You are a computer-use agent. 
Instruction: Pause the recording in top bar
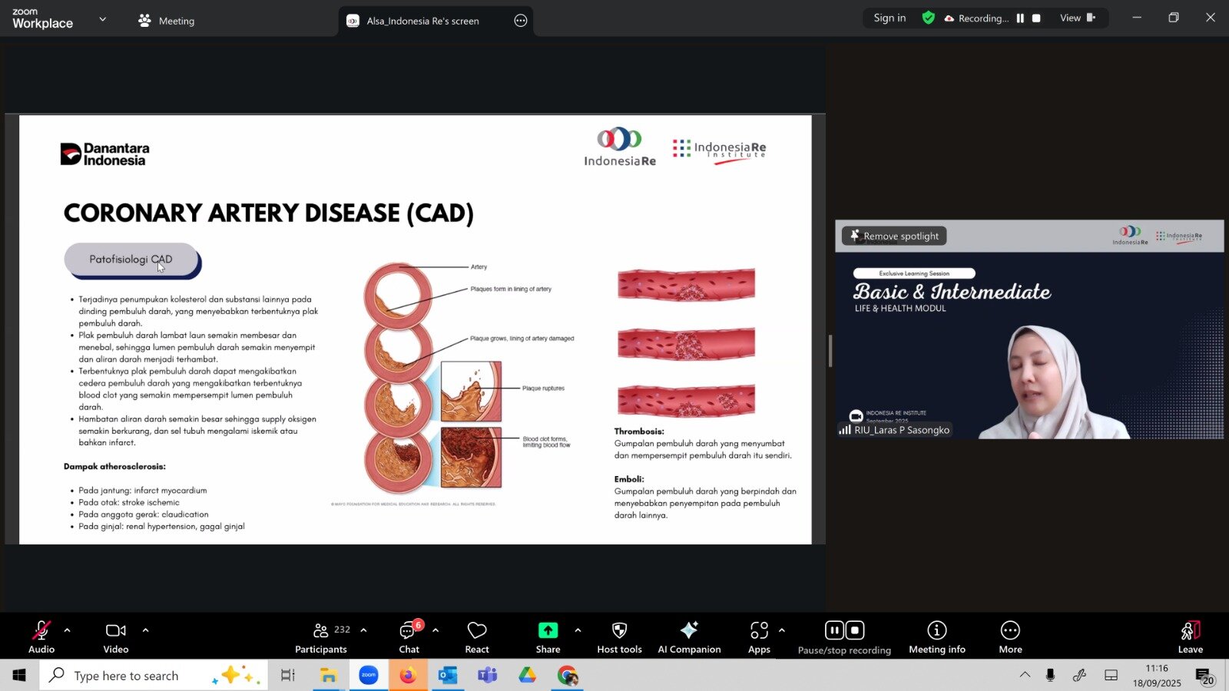tap(1020, 18)
